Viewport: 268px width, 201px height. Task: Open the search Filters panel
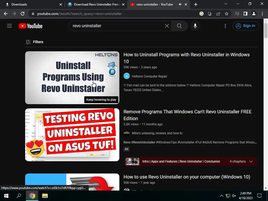pyautogui.click(x=35, y=42)
